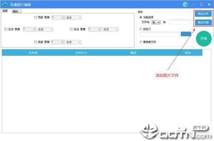Screen dimensions: 214x141
Task: Choose 自定义 save location radio
Action: [141, 29]
